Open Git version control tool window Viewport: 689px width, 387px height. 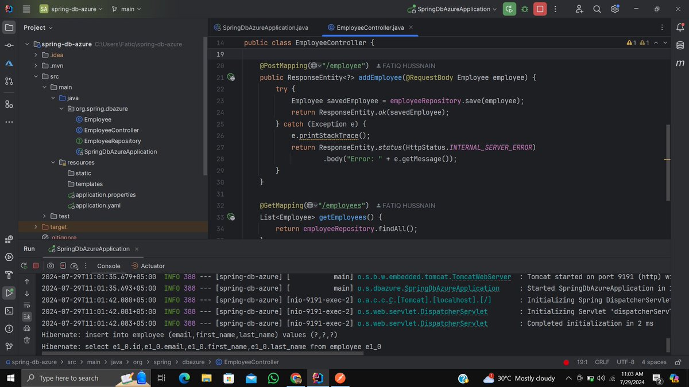[x=9, y=346]
